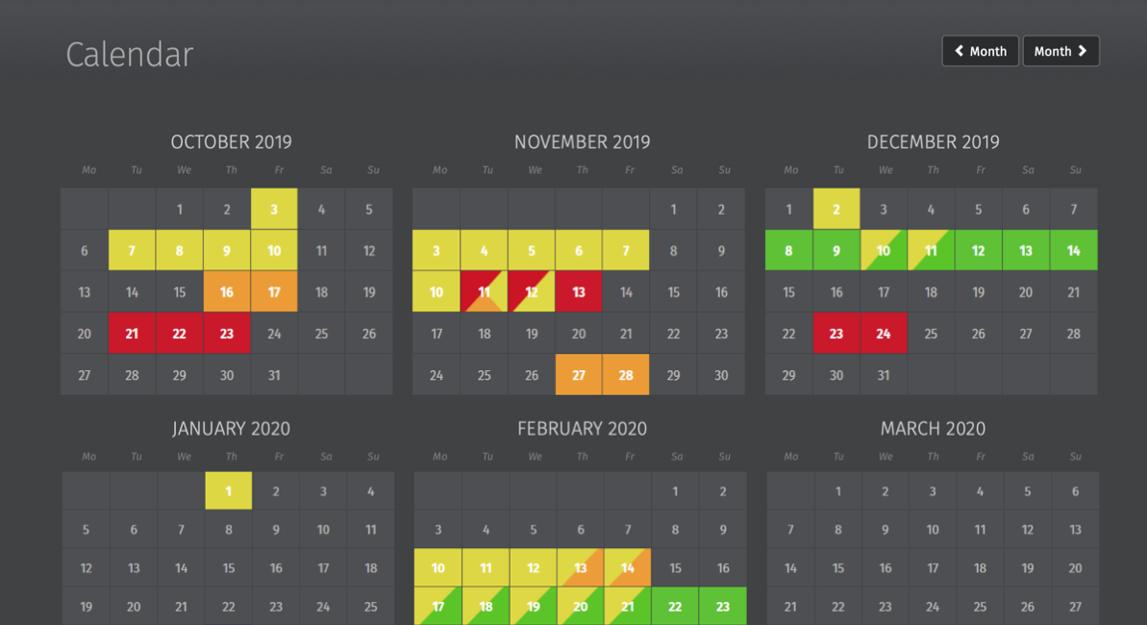Select red December 24, 2019 cell
The height and width of the screenshot is (625, 1147).
point(884,334)
